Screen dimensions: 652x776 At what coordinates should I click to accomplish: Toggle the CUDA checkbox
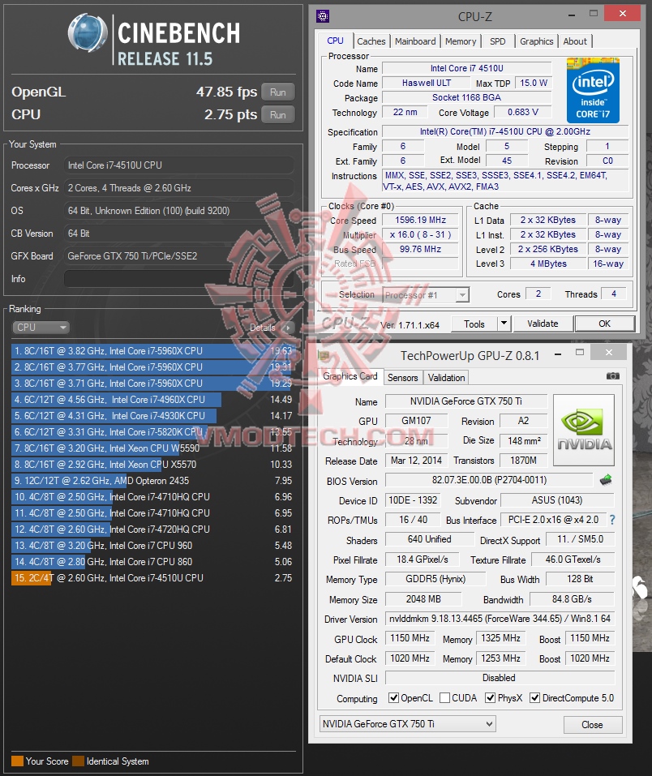444,698
